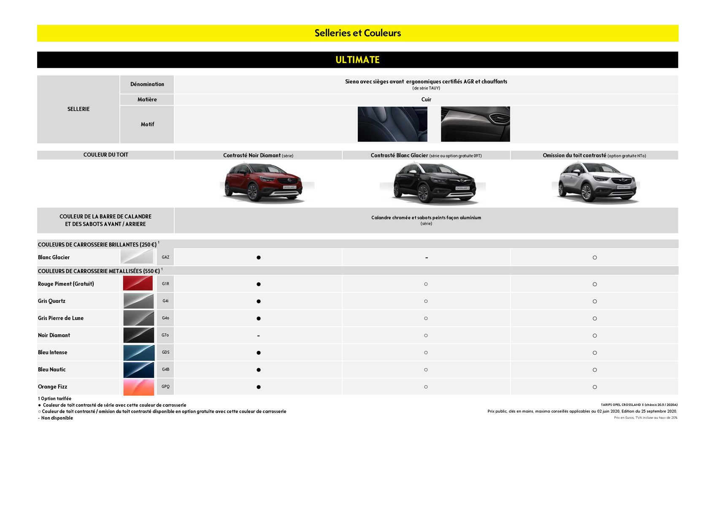Screen dimensions: 716x506
Task: Click the 'Blanc Glacier' row name
Action: [54, 257]
